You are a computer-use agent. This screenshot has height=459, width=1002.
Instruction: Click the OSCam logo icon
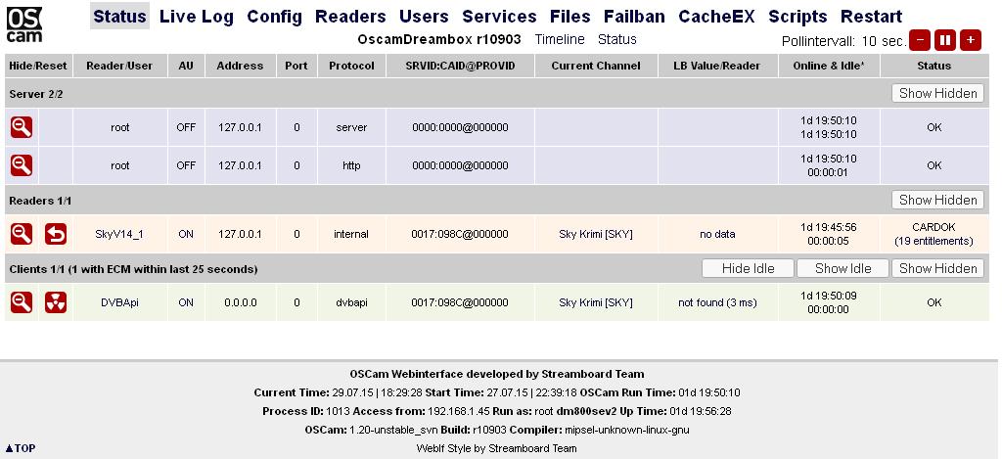point(24,24)
